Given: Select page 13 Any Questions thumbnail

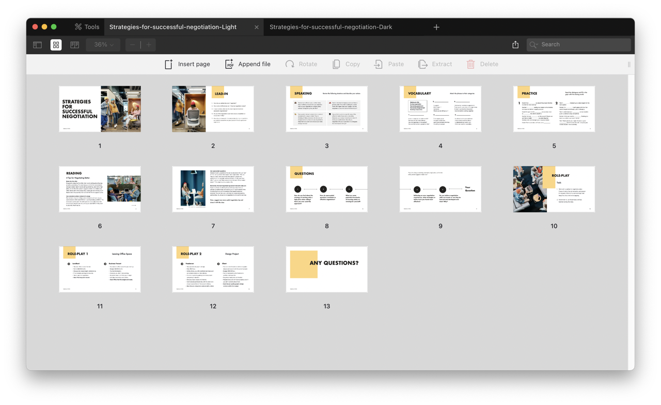Looking at the screenshot, I should click(326, 269).
